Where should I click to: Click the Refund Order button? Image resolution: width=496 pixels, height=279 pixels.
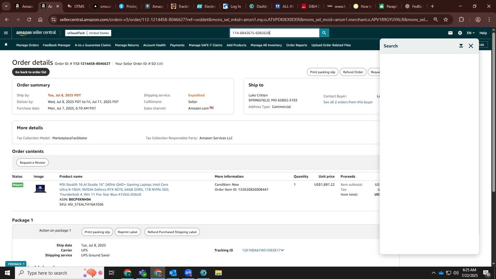353,72
